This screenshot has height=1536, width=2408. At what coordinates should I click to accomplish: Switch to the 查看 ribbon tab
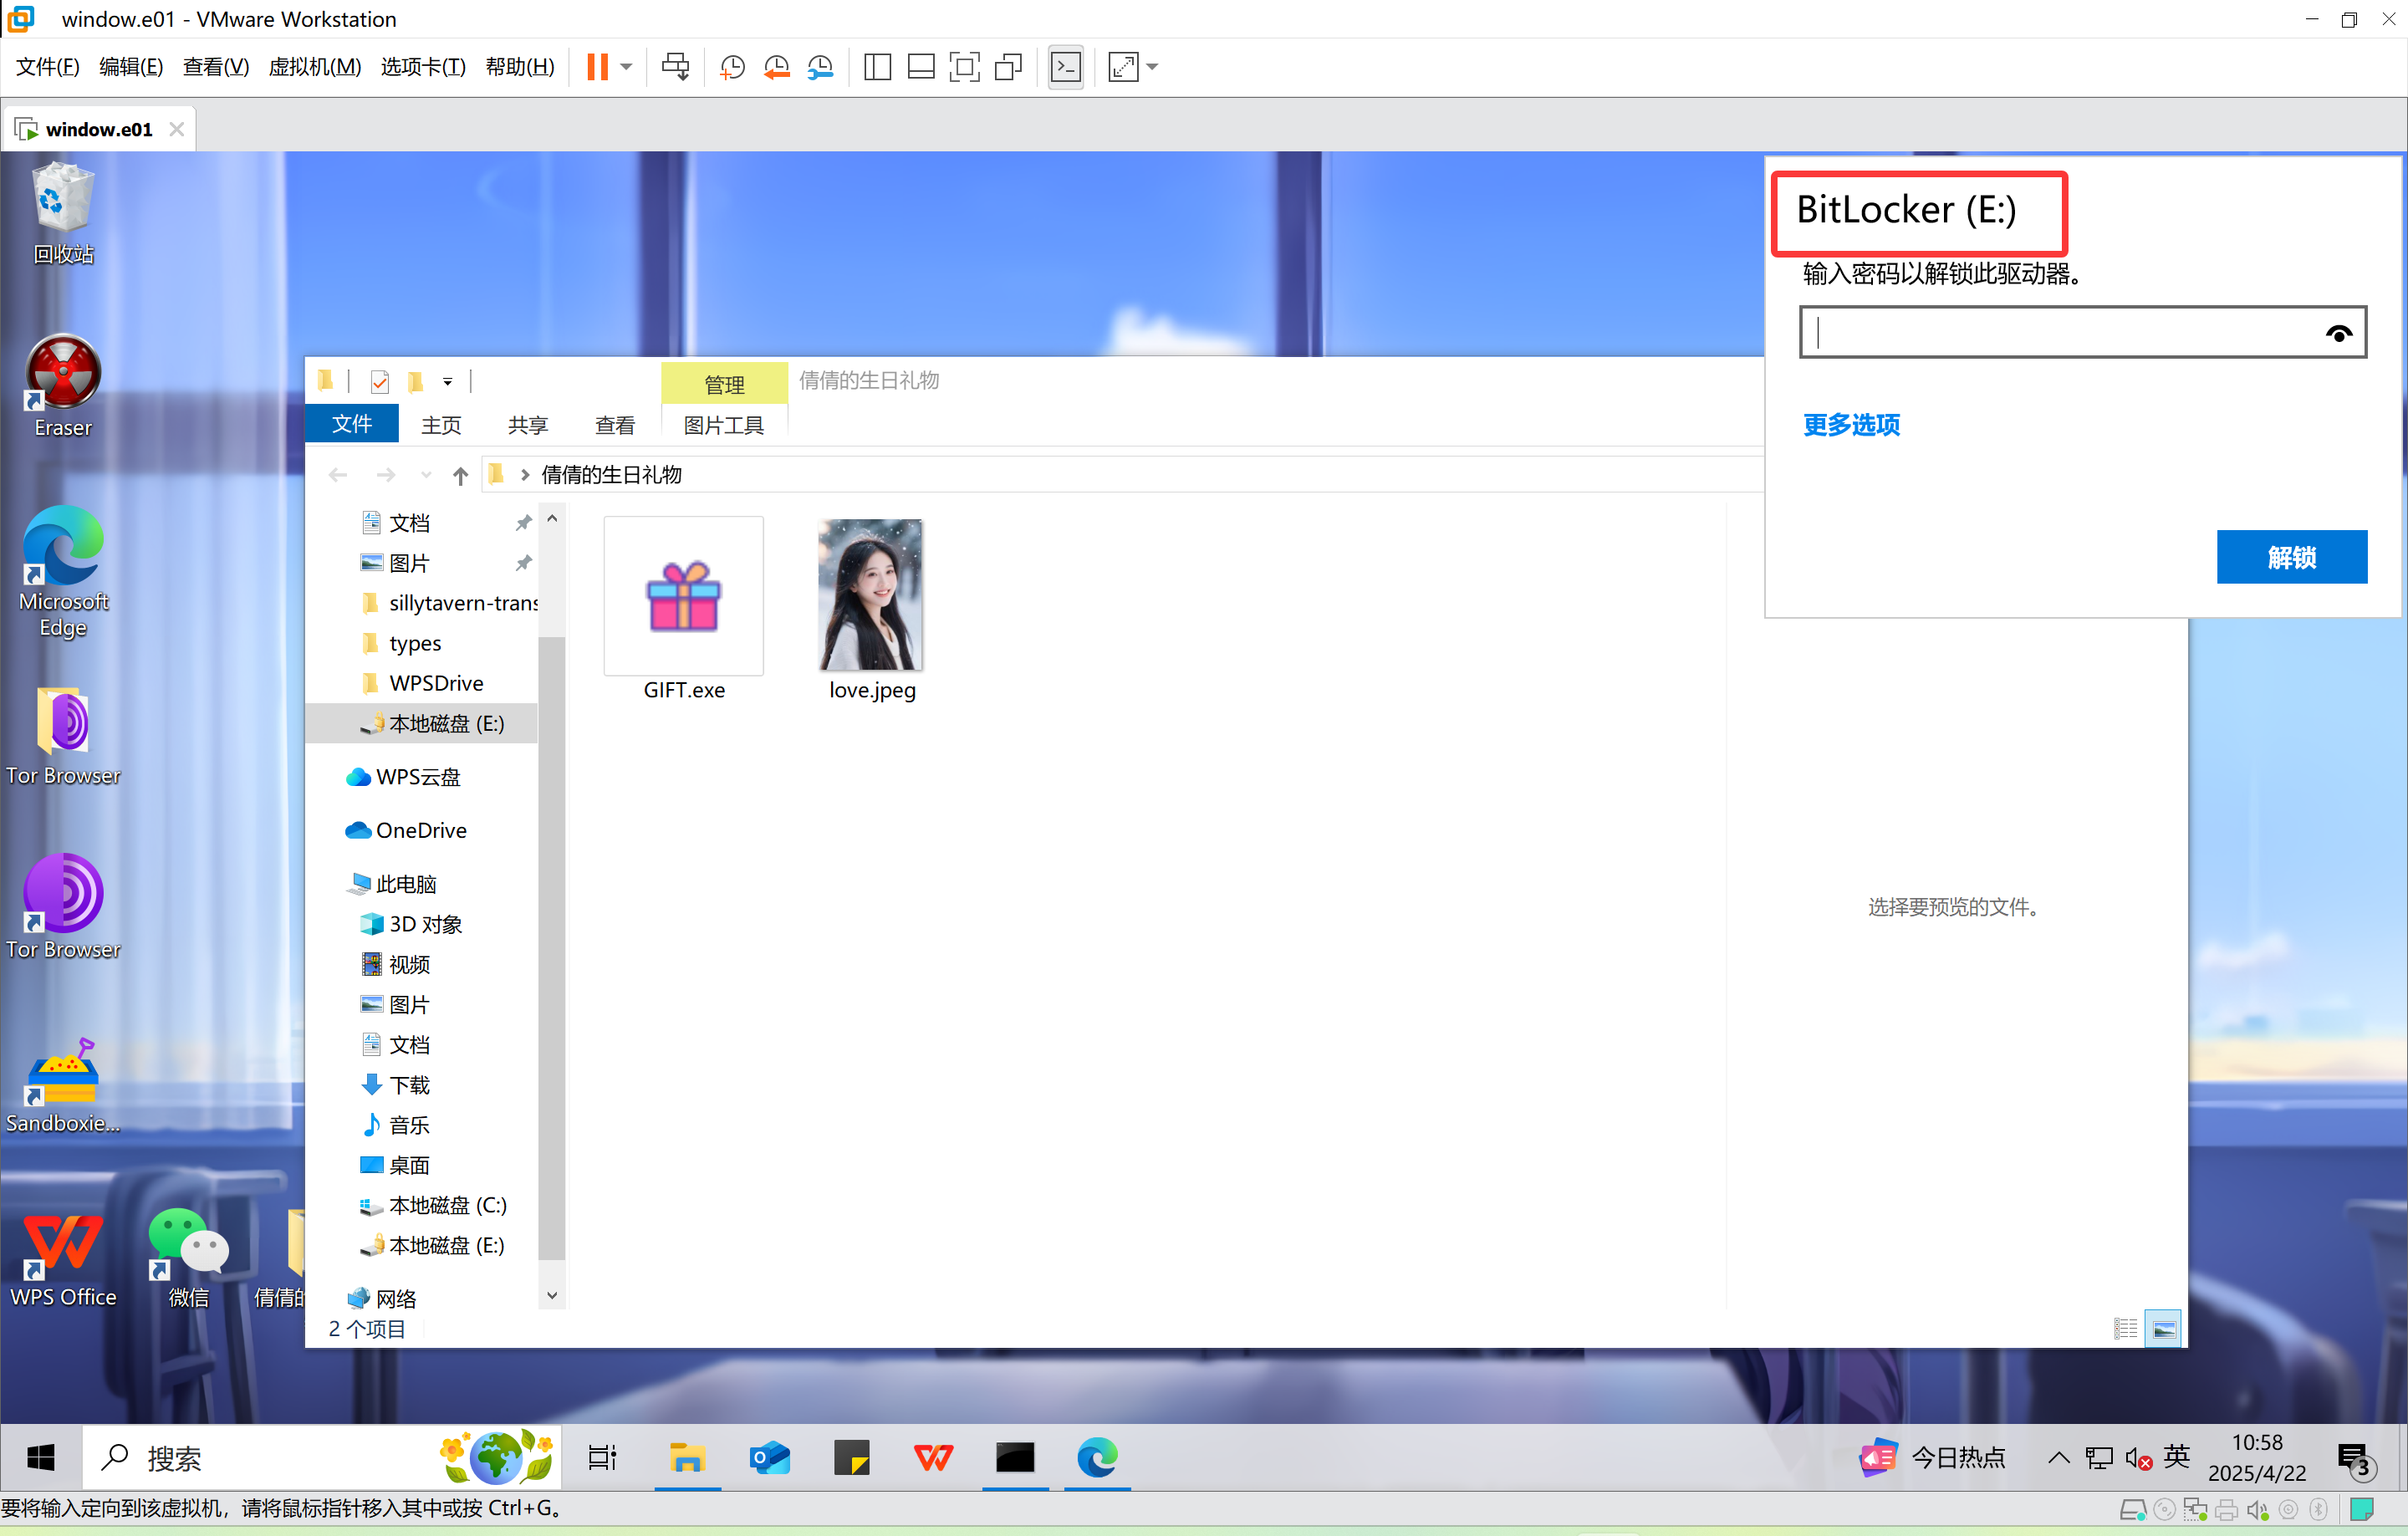(x=614, y=425)
